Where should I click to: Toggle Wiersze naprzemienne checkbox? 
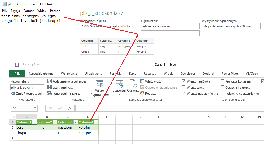(184, 93)
